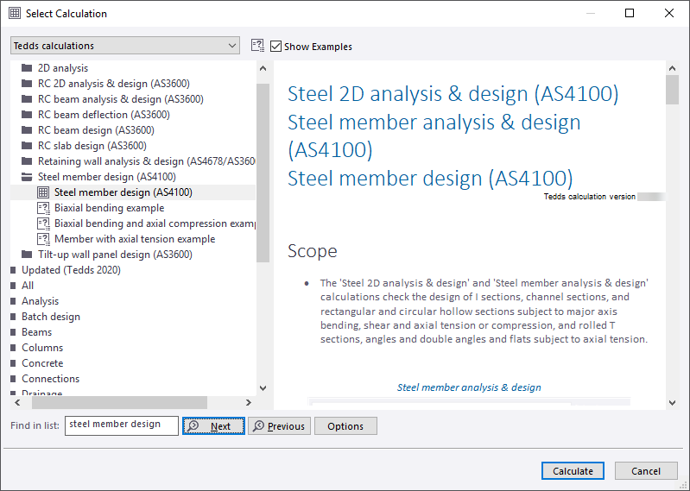Expand the Analysis category

click(x=13, y=301)
